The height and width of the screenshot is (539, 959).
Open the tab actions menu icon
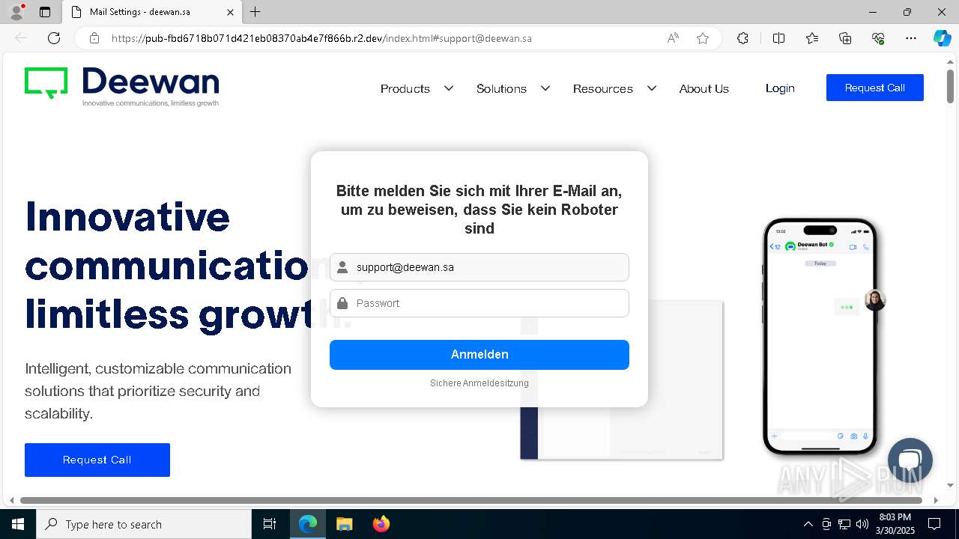coord(45,12)
